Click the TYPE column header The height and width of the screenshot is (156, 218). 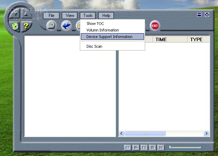[x=199, y=39]
